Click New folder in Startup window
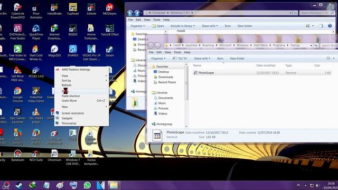The image size is (338, 190). click(237, 59)
